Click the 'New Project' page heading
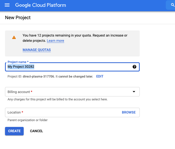The image size is (175, 149). pyautogui.click(x=18, y=18)
